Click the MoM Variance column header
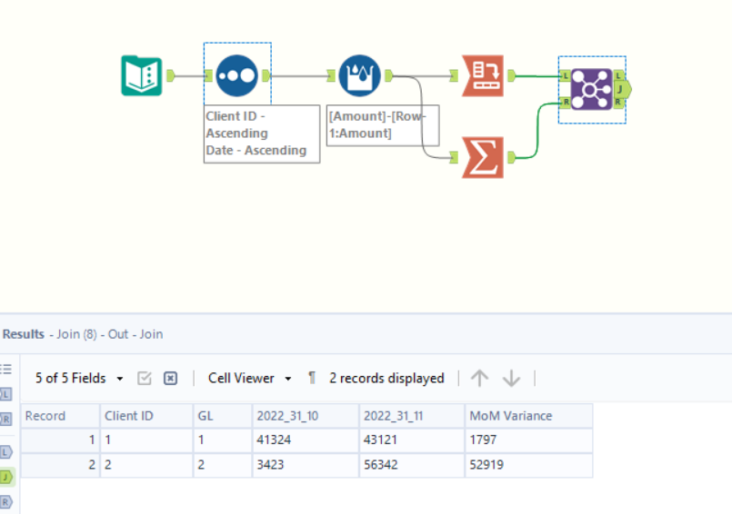This screenshot has width=732, height=514. pos(527,416)
